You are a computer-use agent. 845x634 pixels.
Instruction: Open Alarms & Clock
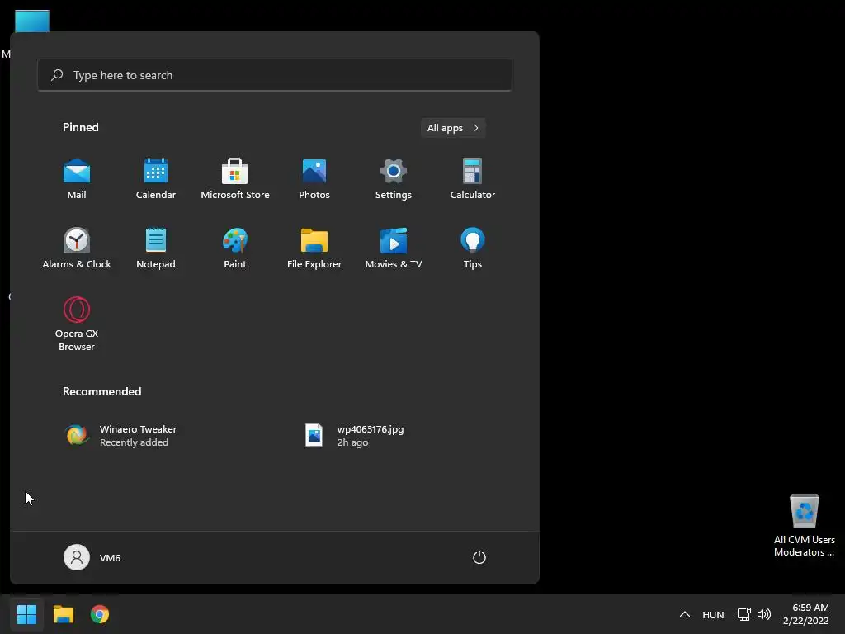click(x=77, y=248)
